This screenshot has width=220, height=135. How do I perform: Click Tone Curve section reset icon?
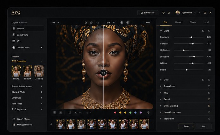click(209, 86)
